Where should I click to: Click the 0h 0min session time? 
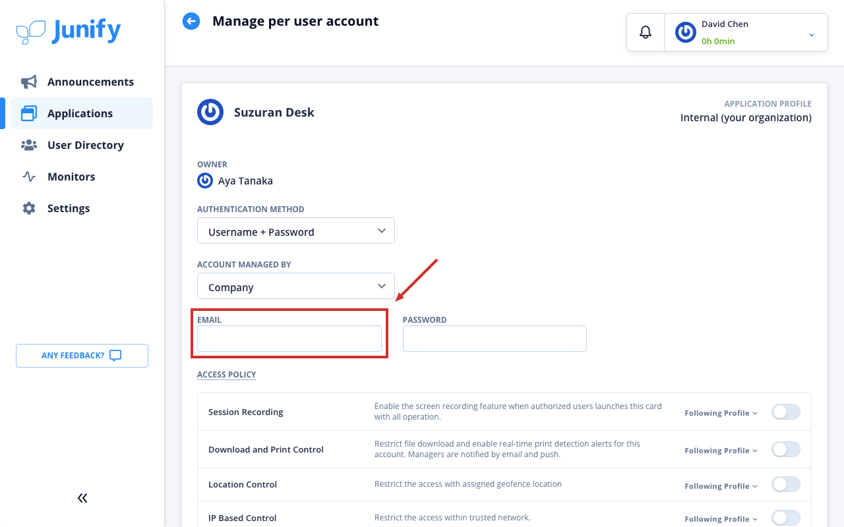(x=718, y=41)
